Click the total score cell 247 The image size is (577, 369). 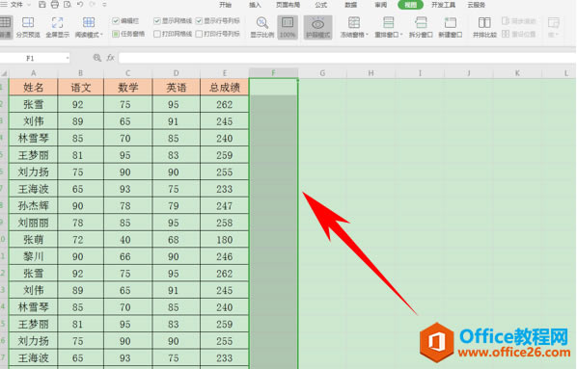pos(225,206)
